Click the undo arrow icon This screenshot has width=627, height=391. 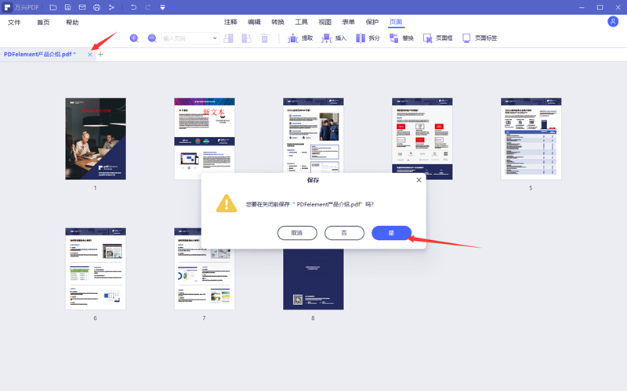[x=133, y=7]
